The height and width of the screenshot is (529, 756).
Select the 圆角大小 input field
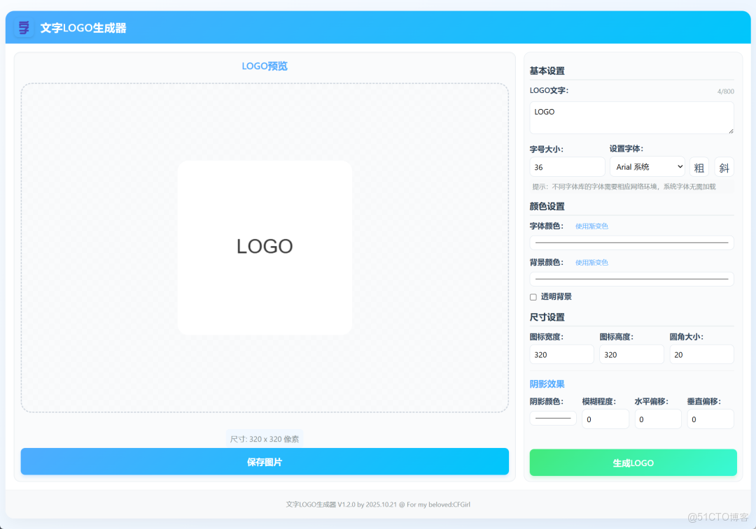click(701, 354)
